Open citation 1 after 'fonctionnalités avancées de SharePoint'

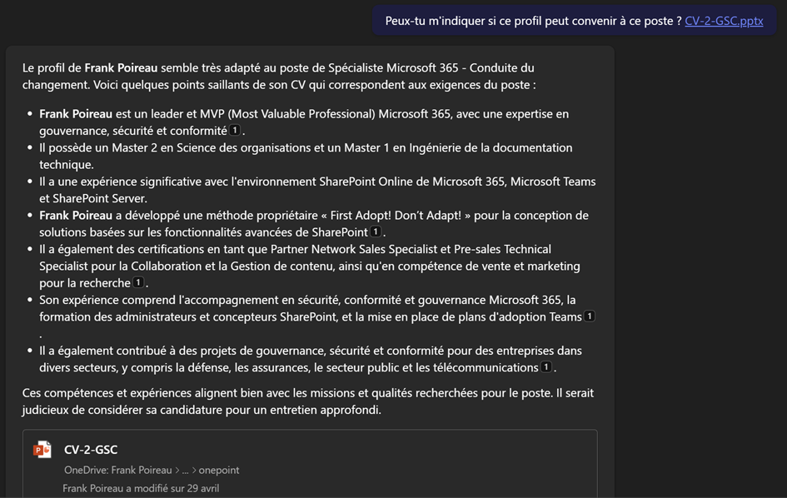376,232
